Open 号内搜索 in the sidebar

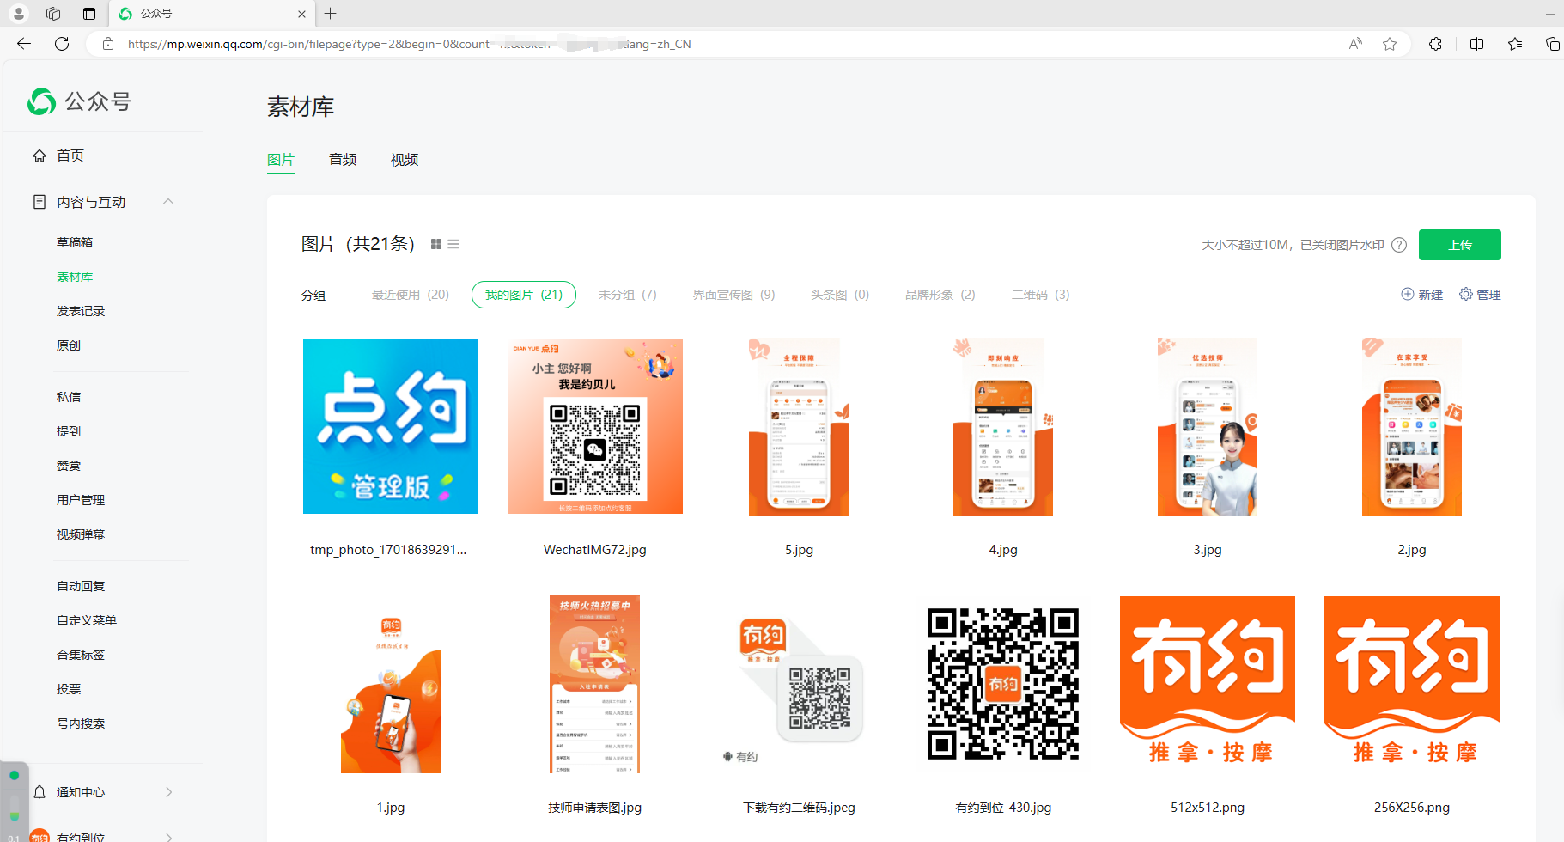[81, 723]
